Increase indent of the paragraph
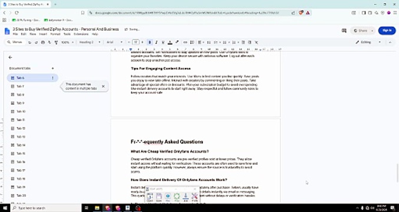399x212 pixels. point(250,42)
